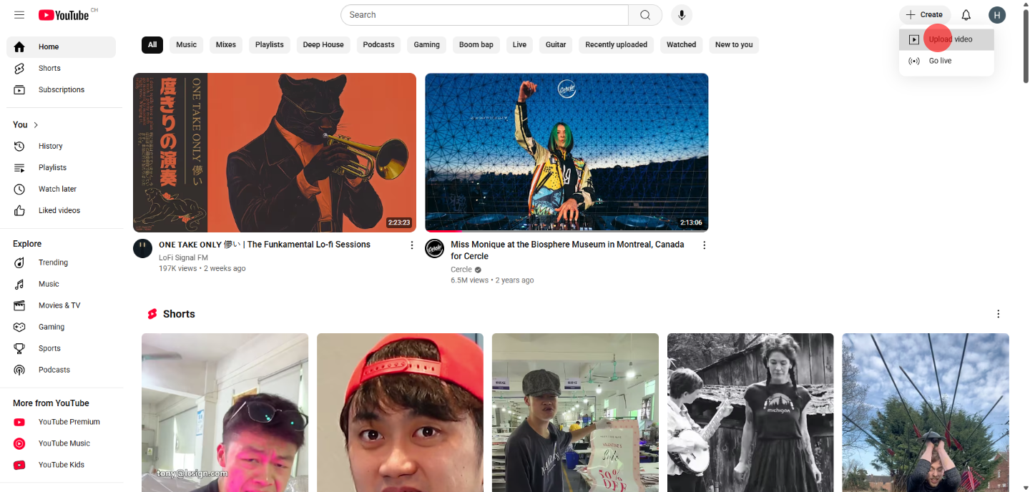Activate voice search microphone
Viewport: 1030px width, 492px height.
click(x=681, y=15)
